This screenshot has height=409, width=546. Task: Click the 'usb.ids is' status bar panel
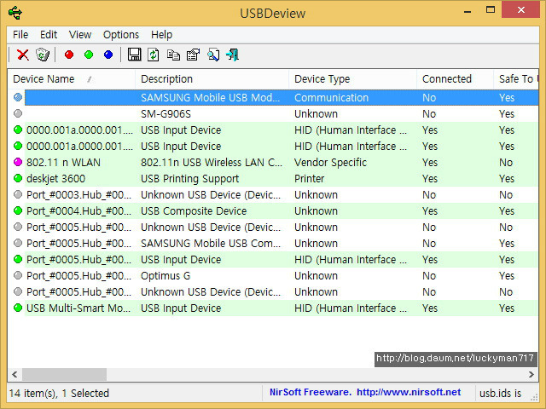tap(501, 393)
